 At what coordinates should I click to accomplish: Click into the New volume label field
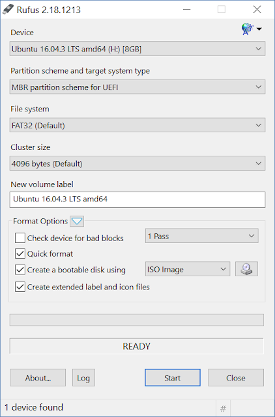tap(137, 199)
